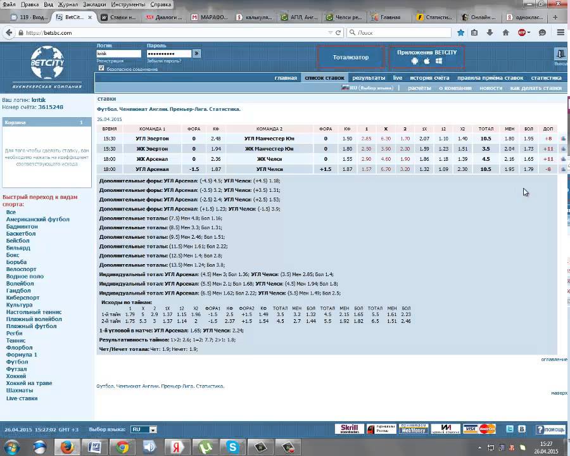Viewport: 570px width, 456px height.
Task: Follow the Регистрация link
Action: [x=110, y=61]
